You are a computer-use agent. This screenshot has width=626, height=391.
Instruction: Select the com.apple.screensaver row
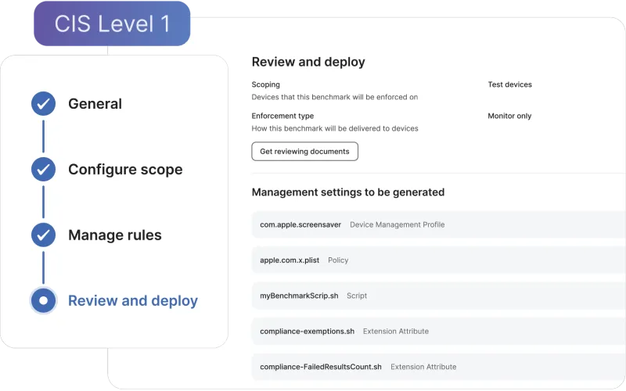[x=439, y=224]
